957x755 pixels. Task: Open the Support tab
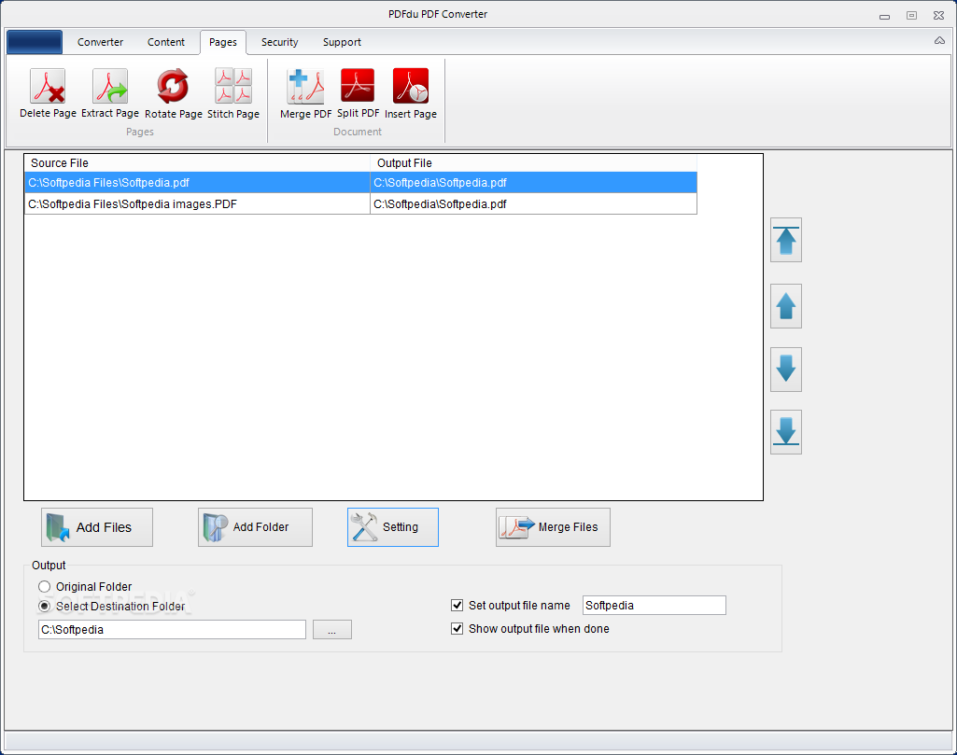(x=342, y=42)
